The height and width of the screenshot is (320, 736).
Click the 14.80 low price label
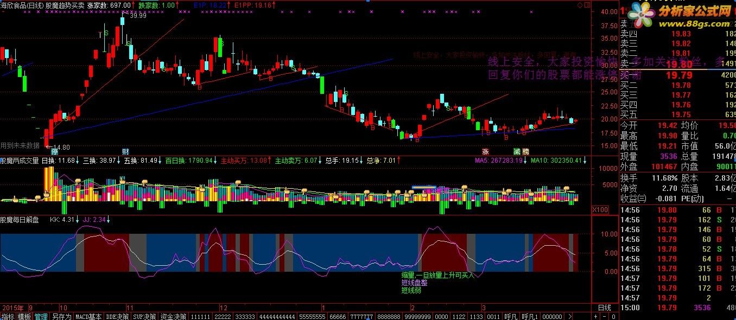61,147
